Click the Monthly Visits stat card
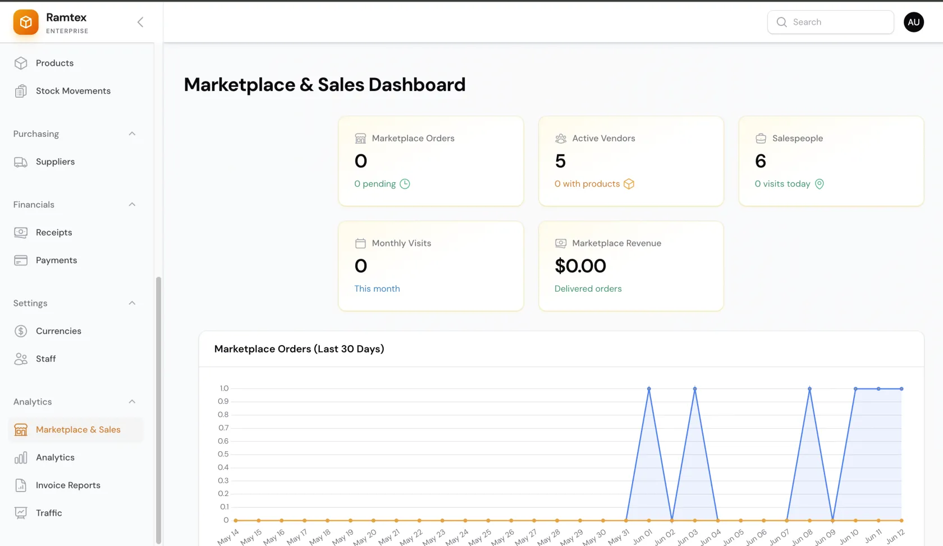This screenshot has height=546, width=943. (431, 266)
